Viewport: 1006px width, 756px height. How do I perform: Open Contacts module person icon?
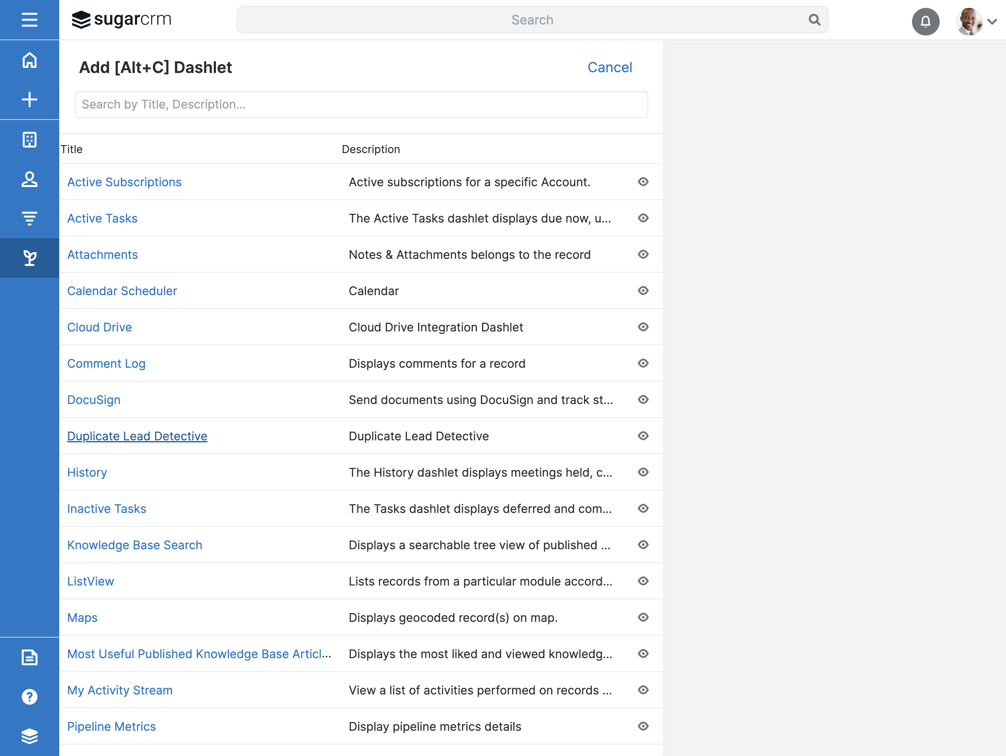30,179
